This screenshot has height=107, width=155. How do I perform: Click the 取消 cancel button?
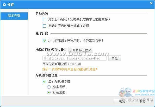142,101
